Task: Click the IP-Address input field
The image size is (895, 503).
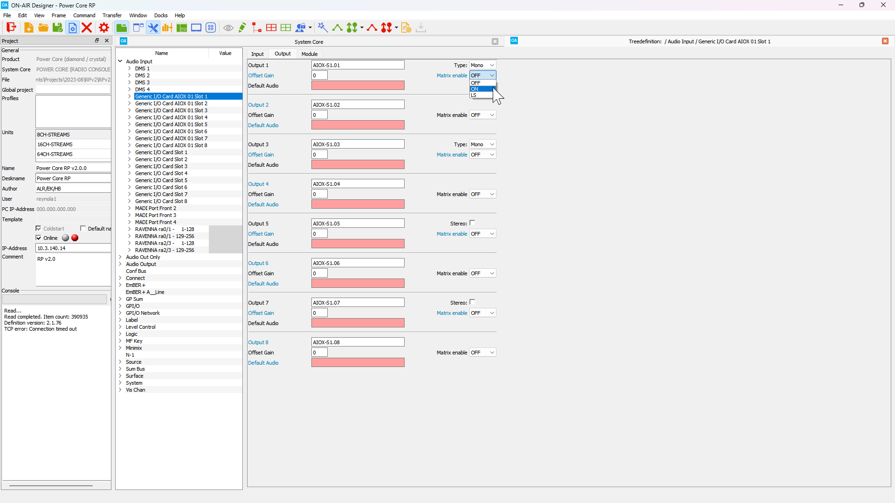Action: 73,248
